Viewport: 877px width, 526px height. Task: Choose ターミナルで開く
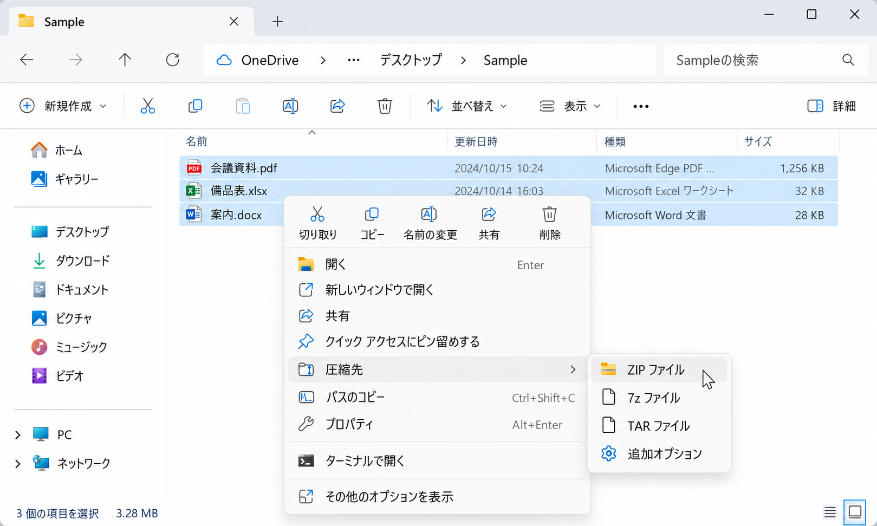pos(437,461)
